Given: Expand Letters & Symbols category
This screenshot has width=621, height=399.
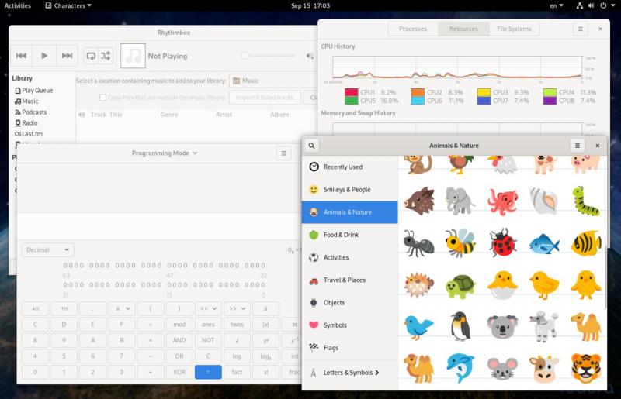Looking at the screenshot, I should [350, 373].
